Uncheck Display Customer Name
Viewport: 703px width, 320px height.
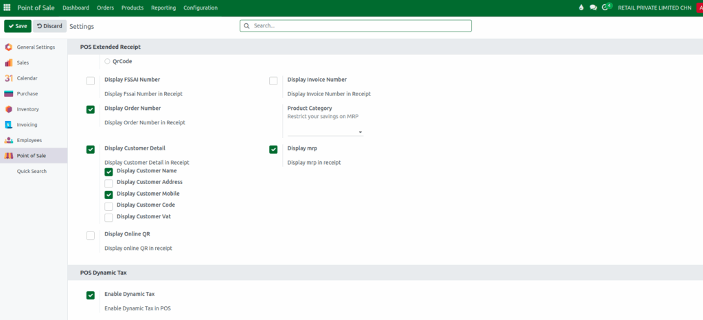point(108,172)
